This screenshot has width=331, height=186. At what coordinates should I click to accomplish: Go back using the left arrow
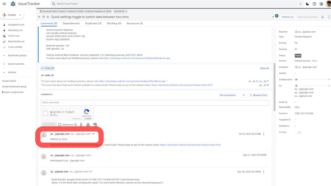point(39,17)
